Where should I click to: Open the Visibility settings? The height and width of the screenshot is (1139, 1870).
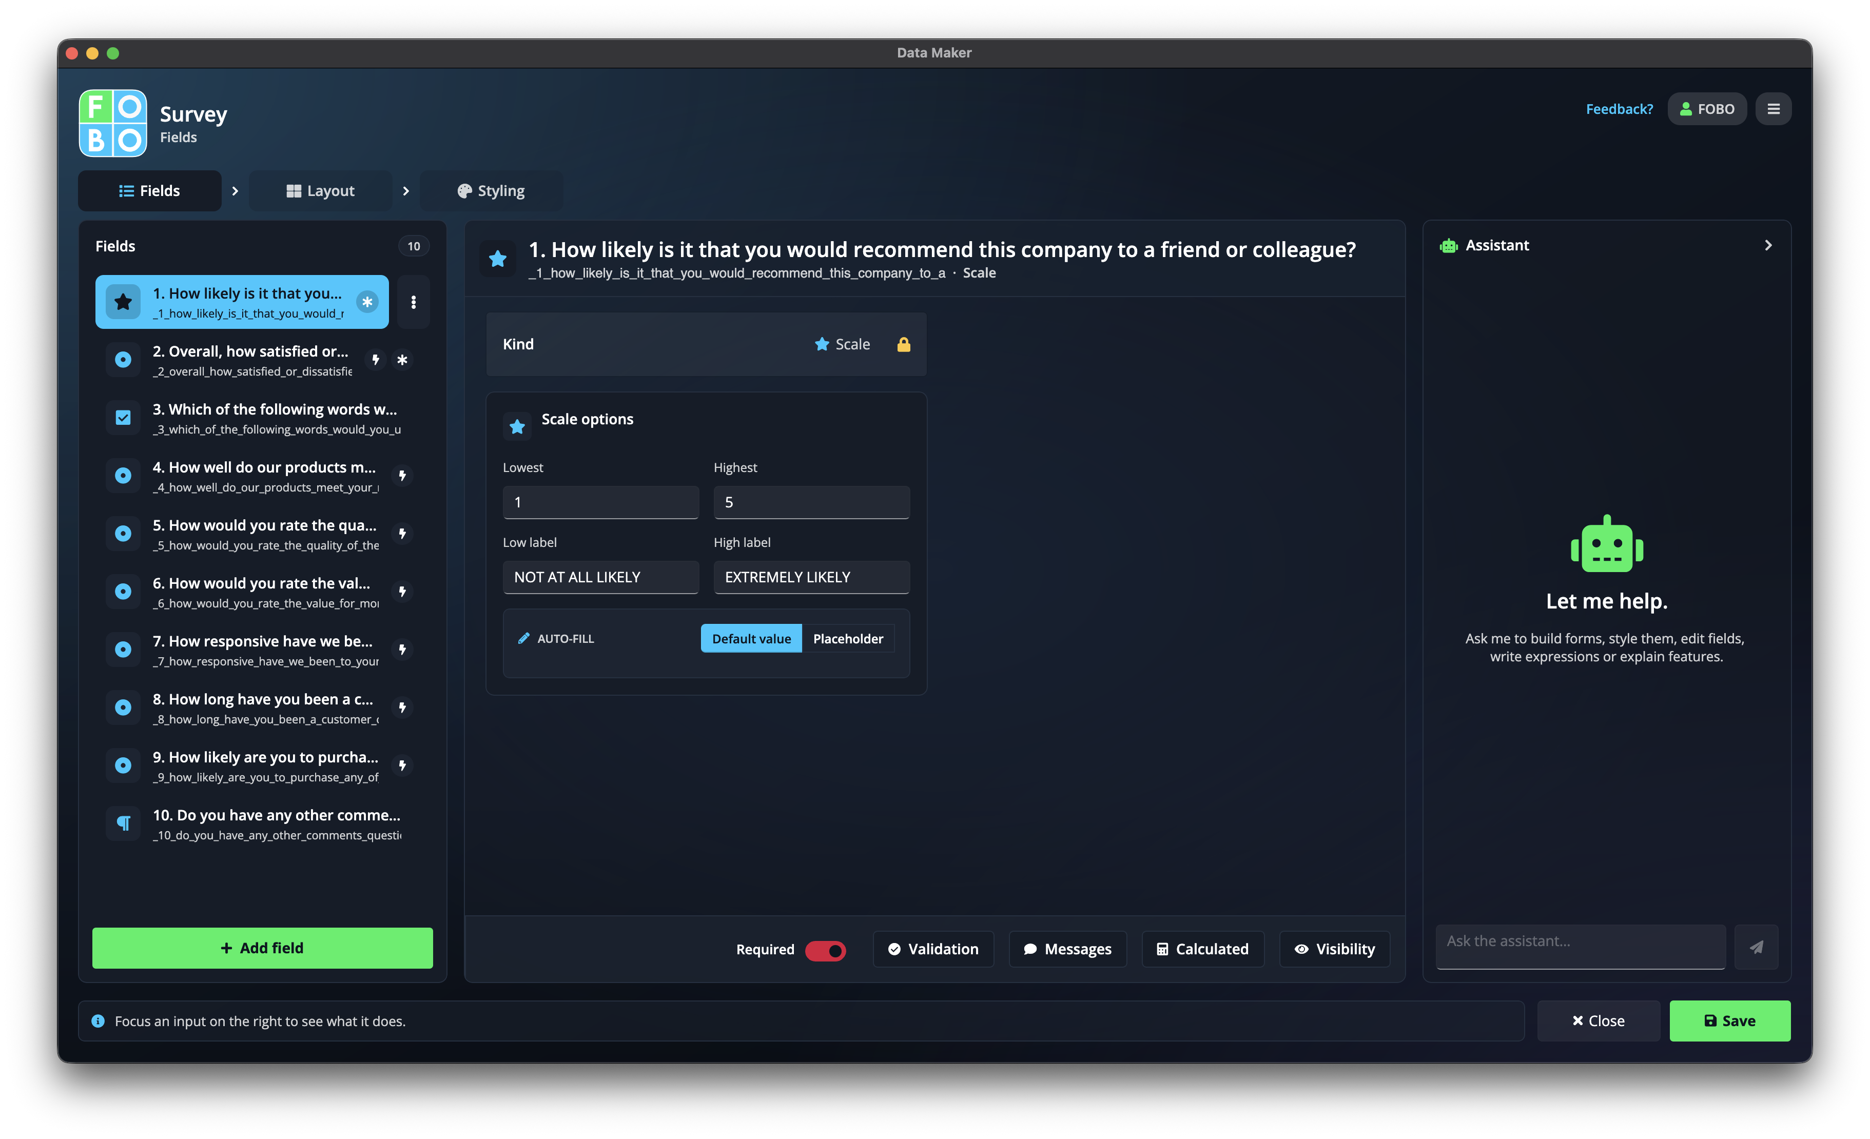pos(1334,949)
